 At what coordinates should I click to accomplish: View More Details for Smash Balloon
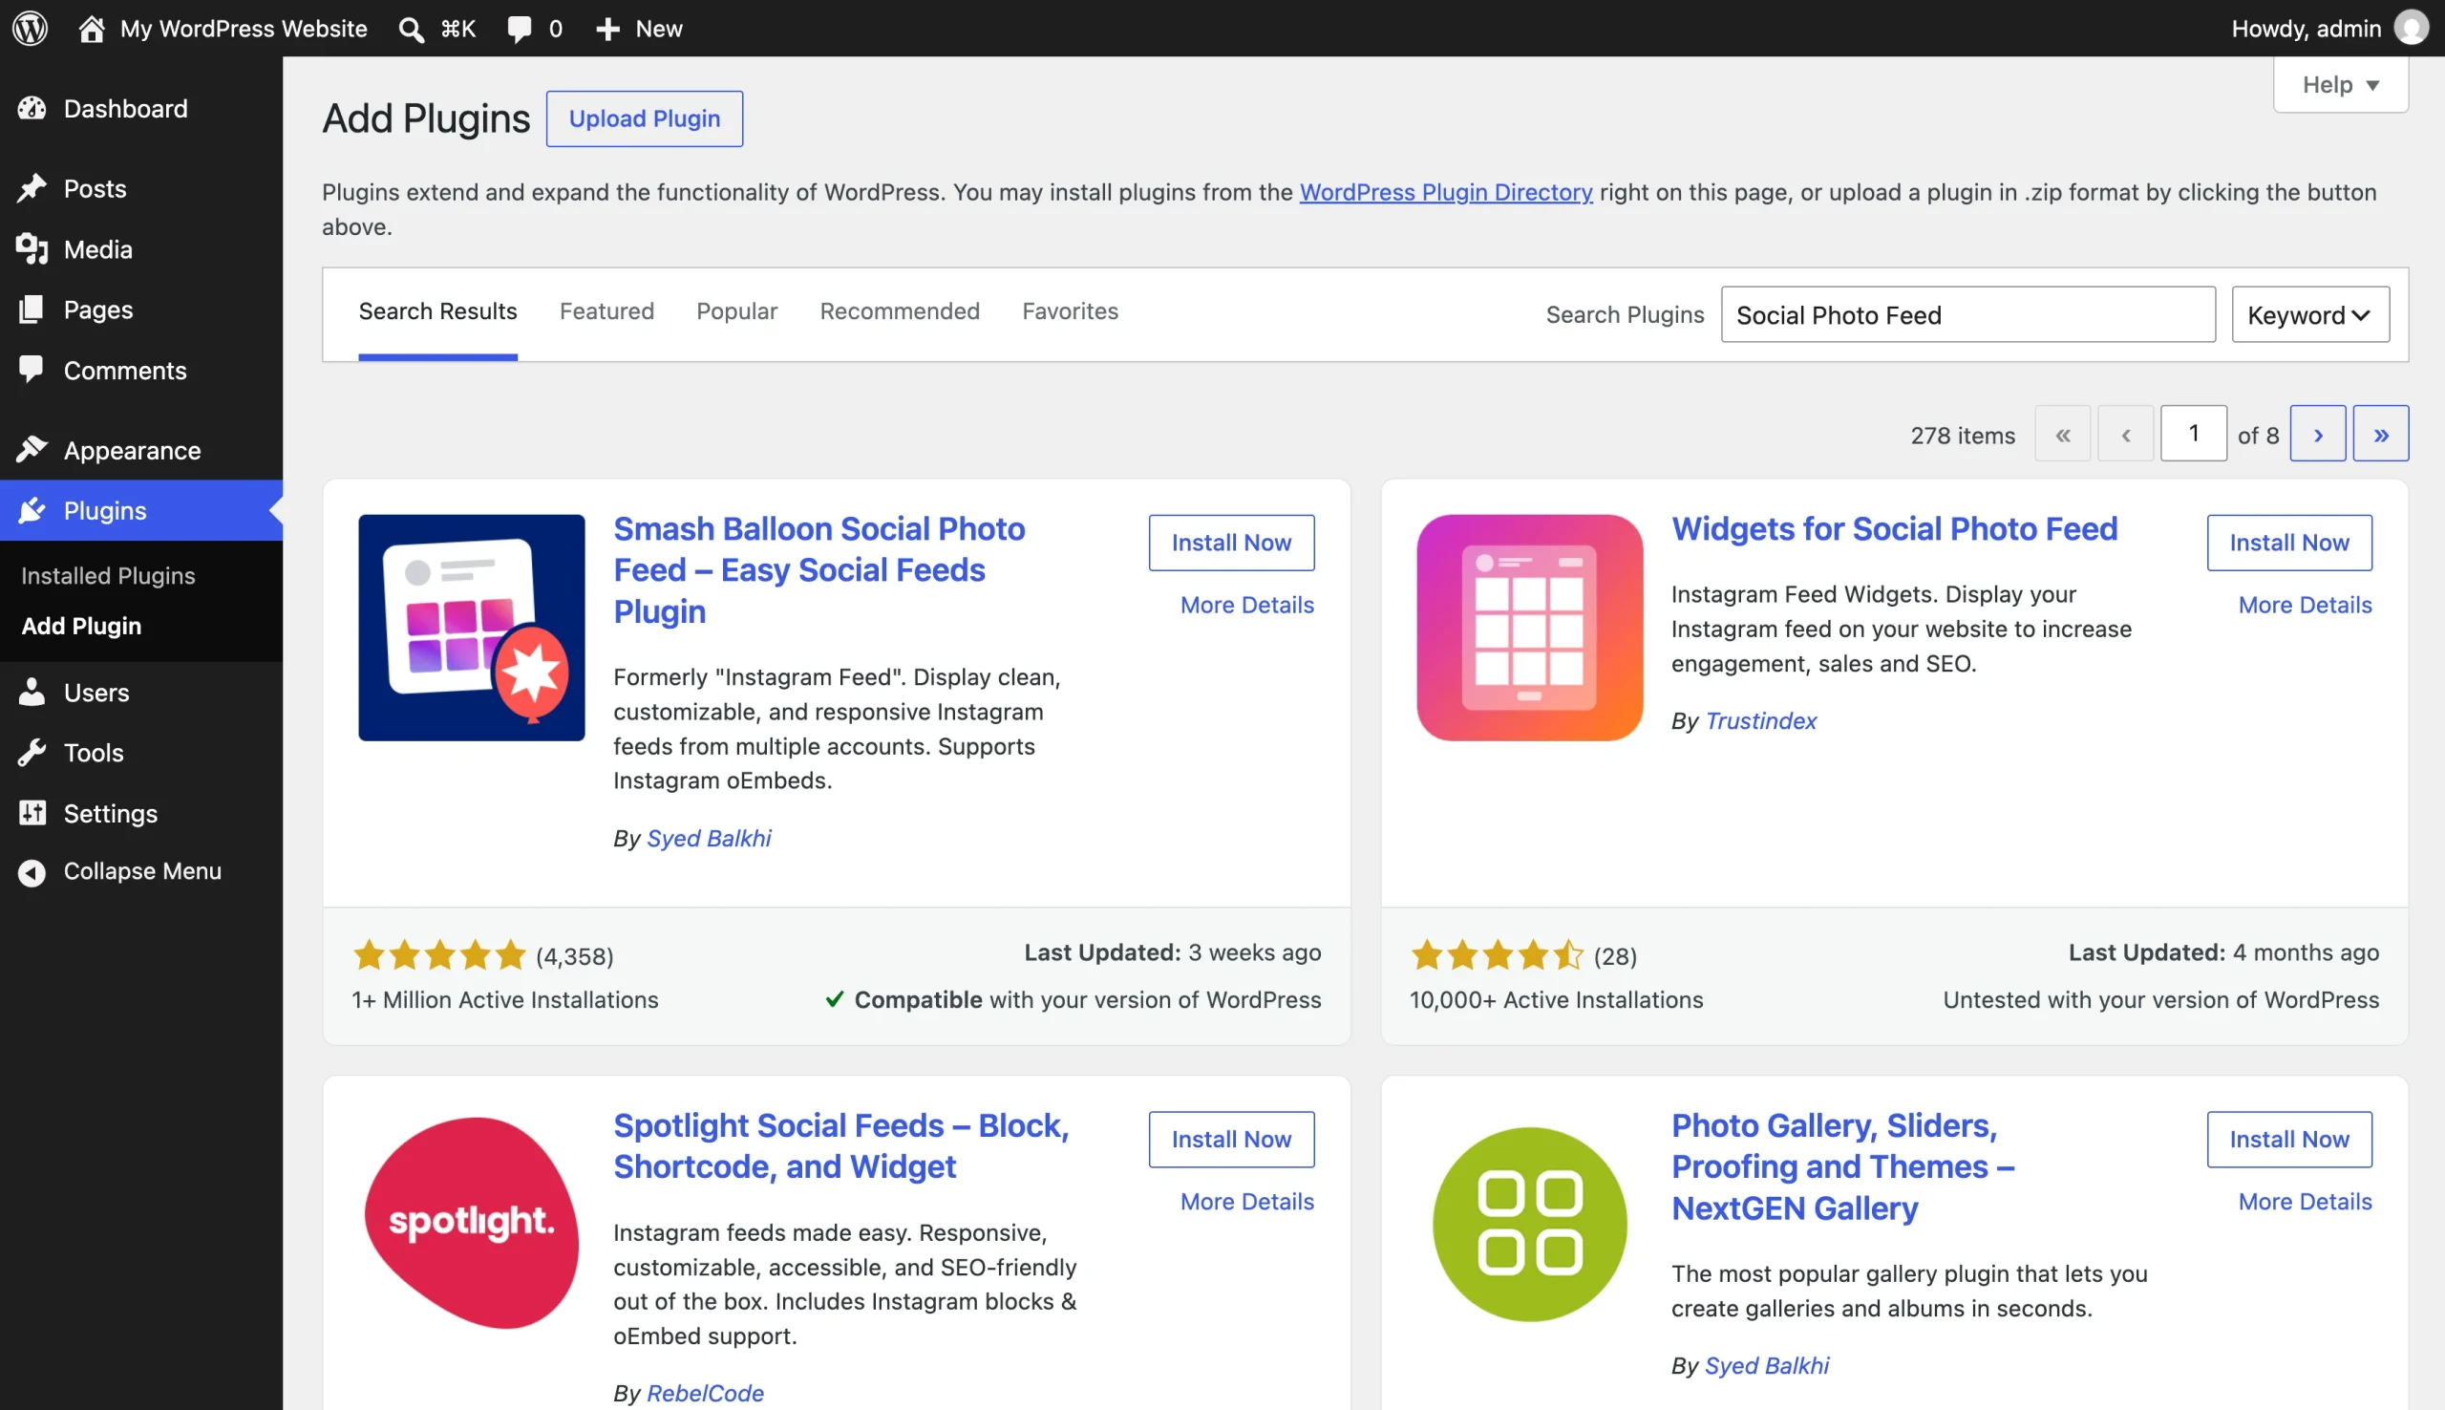[x=1246, y=605]
